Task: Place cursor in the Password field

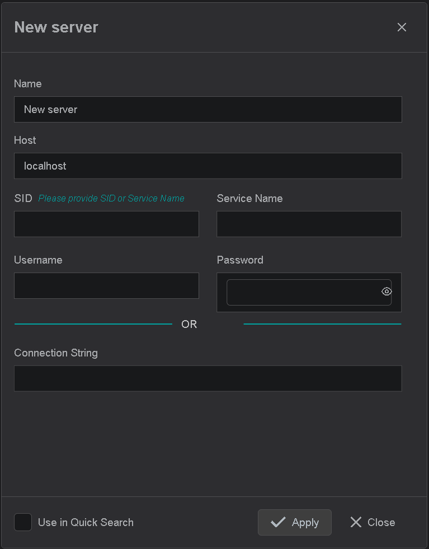Action: [305, 292]
